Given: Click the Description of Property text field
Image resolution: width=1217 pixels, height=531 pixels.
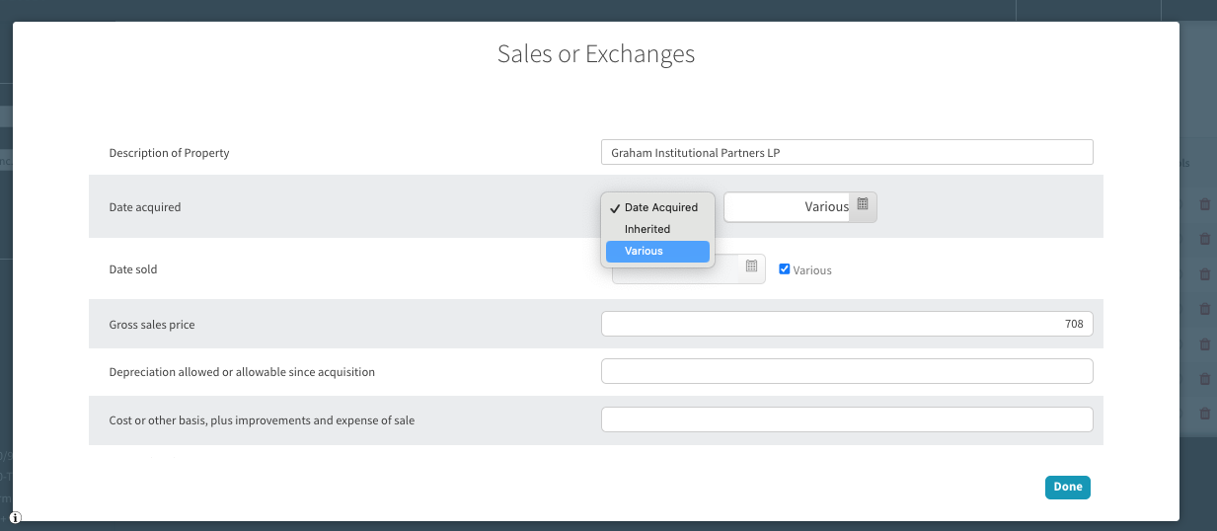Looking at the screenshot, I should [x=846, y=152].
